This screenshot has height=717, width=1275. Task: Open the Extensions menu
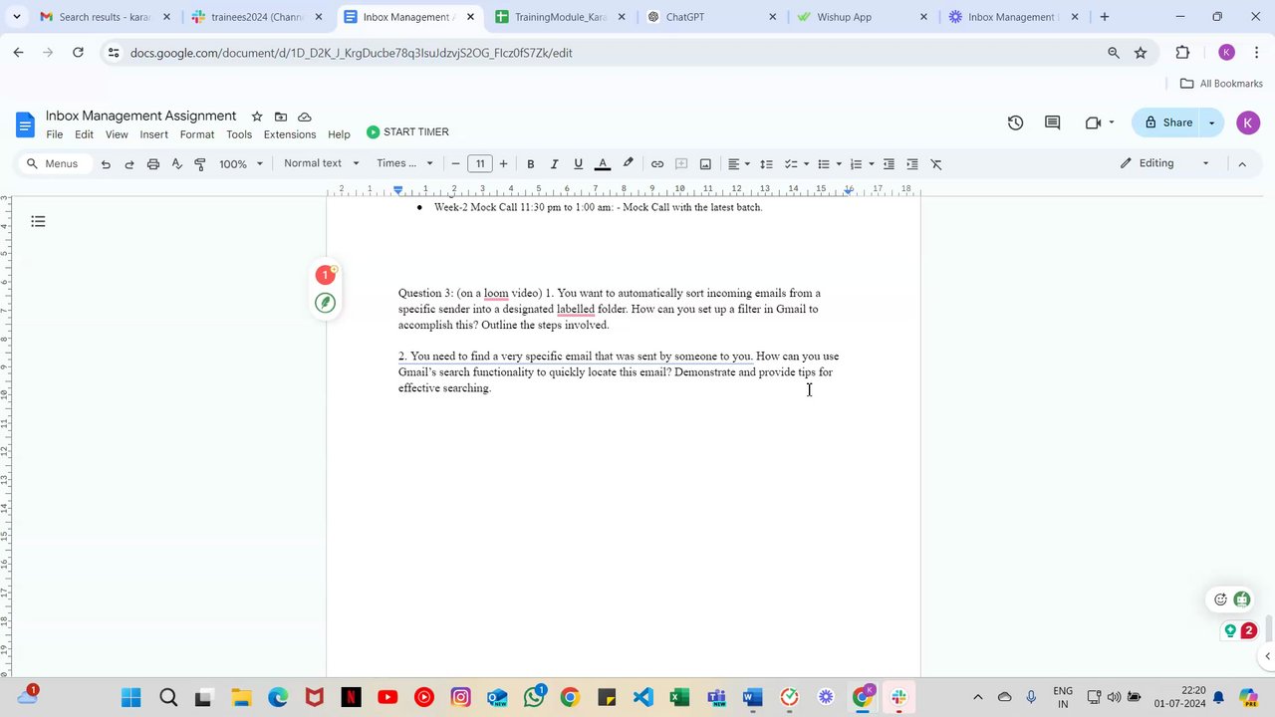point(290,134)
